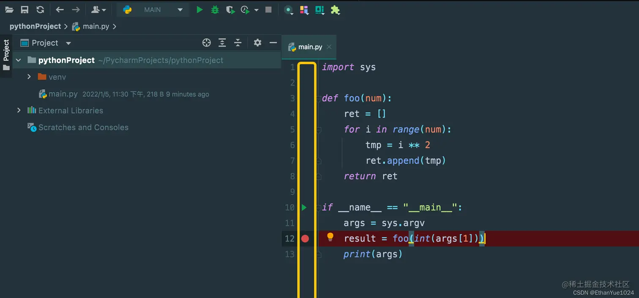Click the ~/PycharmProjects/pythonProject path text

point(161,60)
